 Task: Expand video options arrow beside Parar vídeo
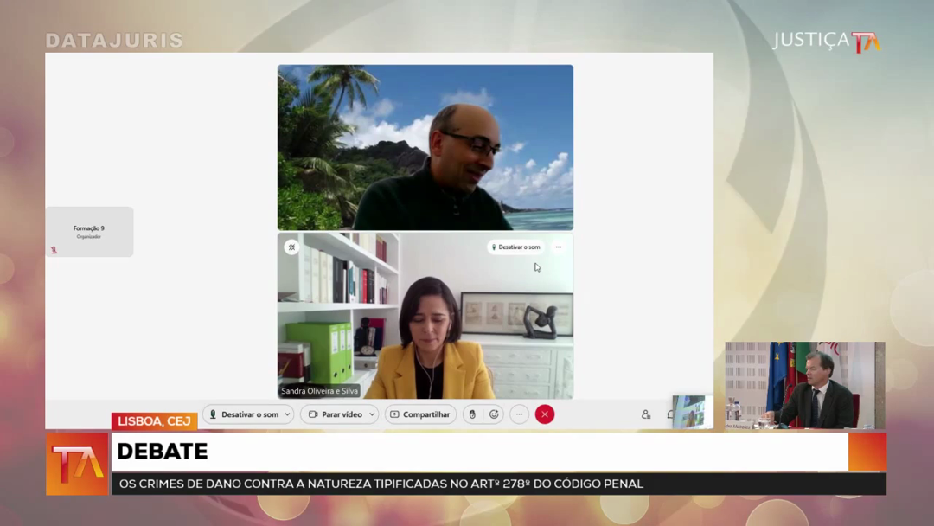coord(372,414)
